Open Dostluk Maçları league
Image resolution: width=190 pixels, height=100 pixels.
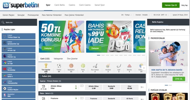click(18, 89)
